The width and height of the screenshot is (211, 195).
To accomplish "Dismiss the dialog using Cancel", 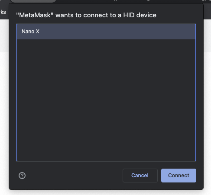I will click(140, 176).
